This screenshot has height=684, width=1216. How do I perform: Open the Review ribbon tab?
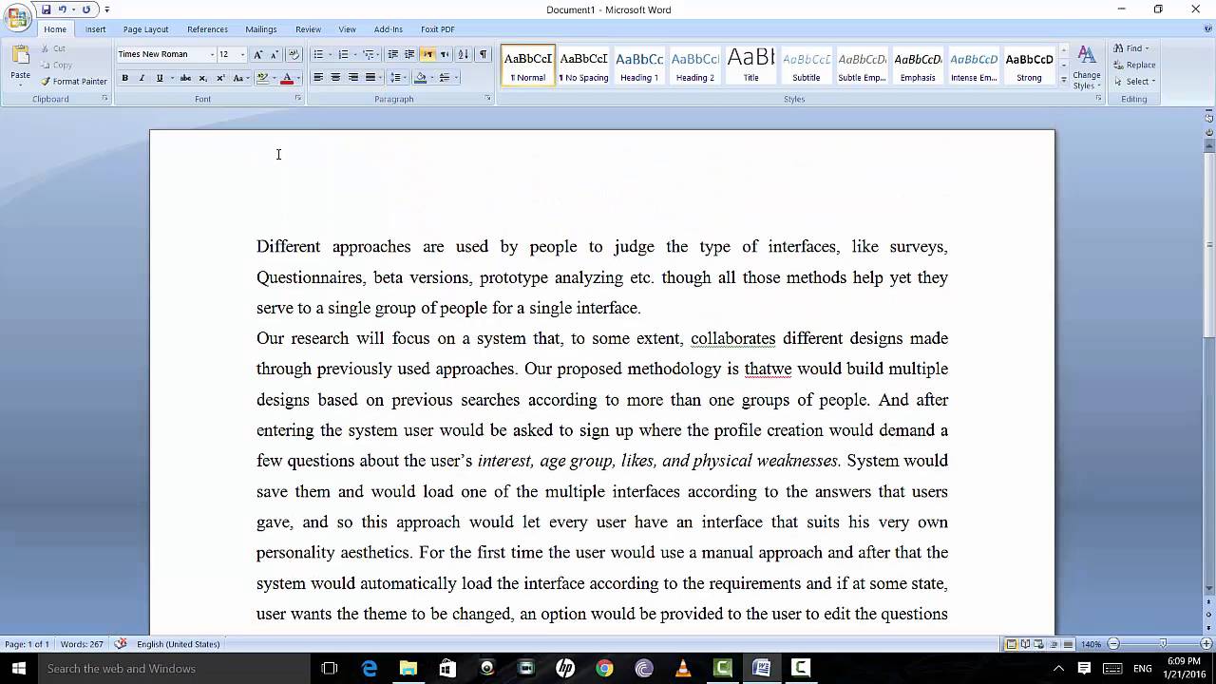tap(308, 29)
